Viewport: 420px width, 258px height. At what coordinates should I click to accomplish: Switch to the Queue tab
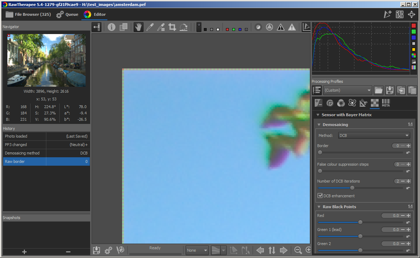pyautogui.click(x=67, y=14)
